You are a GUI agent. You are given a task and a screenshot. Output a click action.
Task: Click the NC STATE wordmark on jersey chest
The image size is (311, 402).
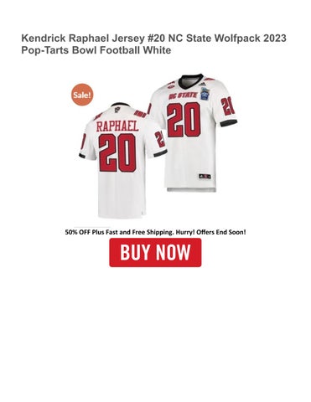click(183, 95)
